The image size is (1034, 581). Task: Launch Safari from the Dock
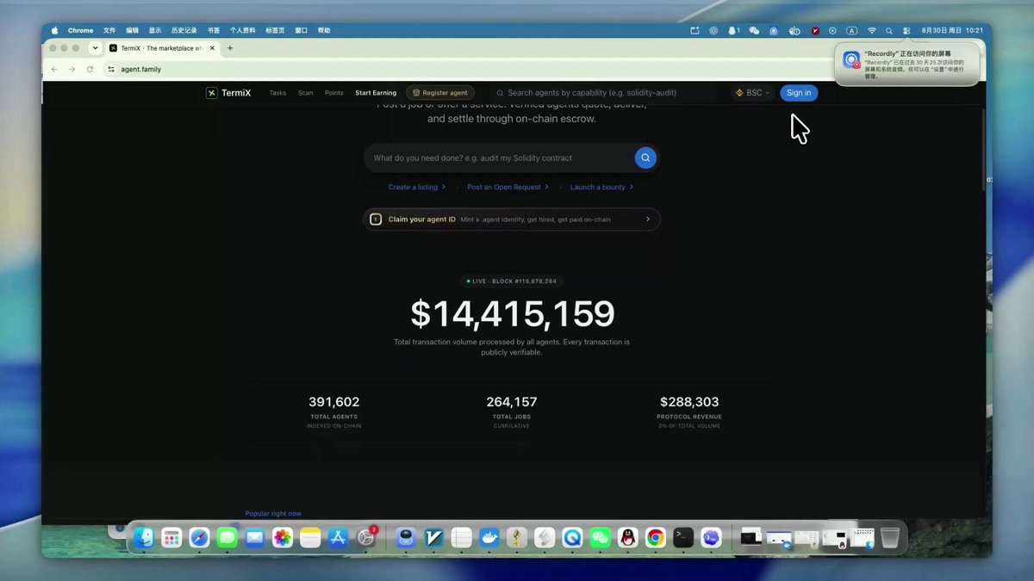(199, 538)
